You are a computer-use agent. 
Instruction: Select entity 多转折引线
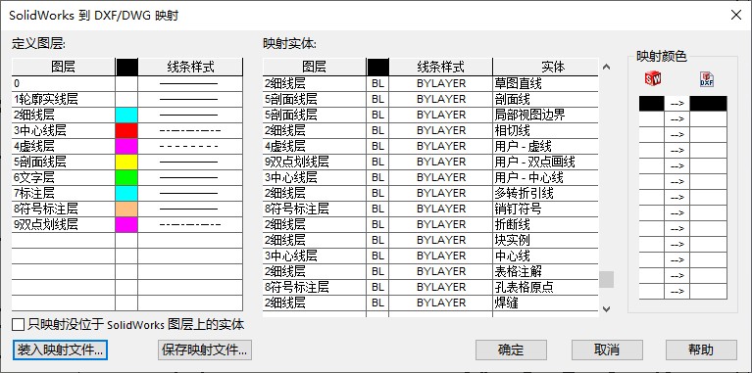click(546, 193)
